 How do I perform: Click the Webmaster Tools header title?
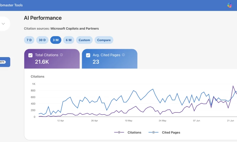(x=11, y=5)
